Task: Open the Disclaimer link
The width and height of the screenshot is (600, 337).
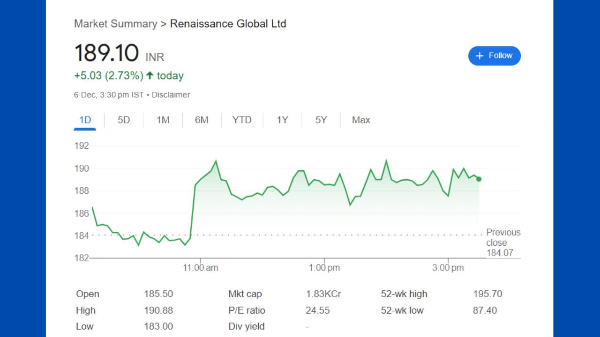Action: pos(171,95)
